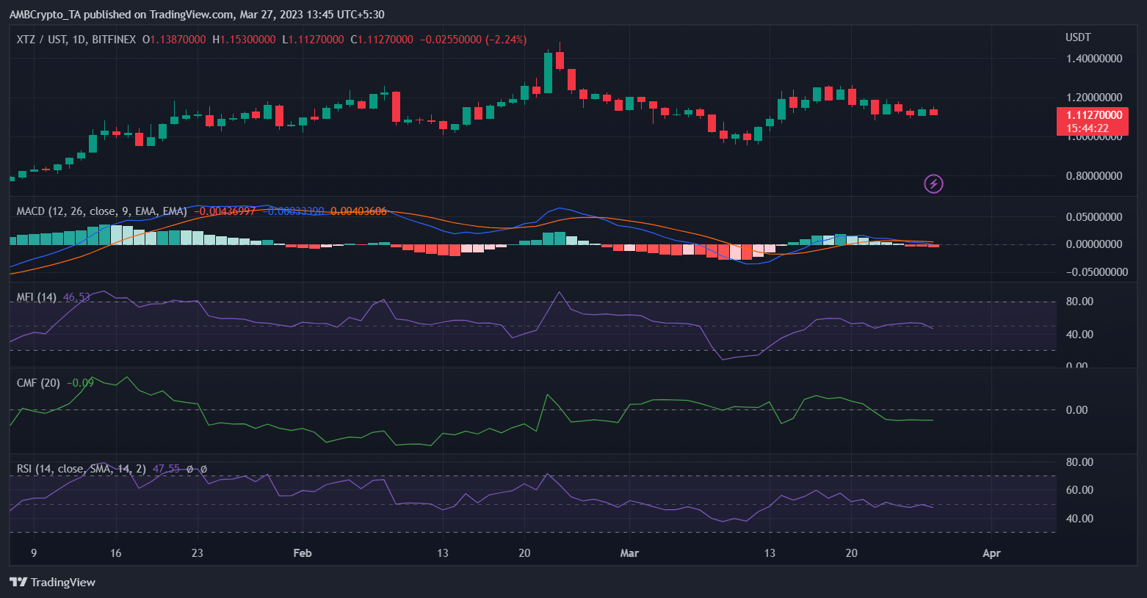
Task: Click the lightning bolt quick-trade icon
Action: click(933, 183)
